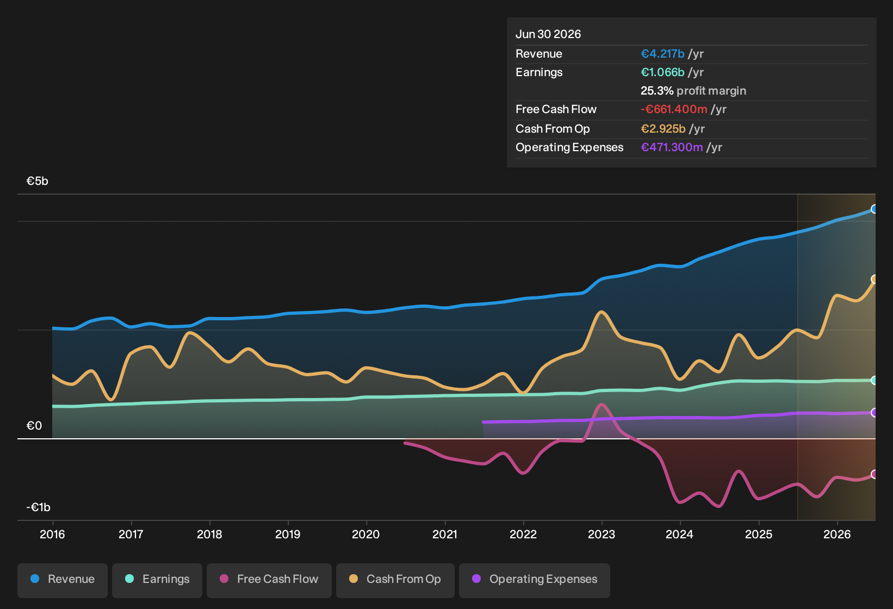Click the 2019 x-axis label
893x609 pixels.
coord(288,535)
